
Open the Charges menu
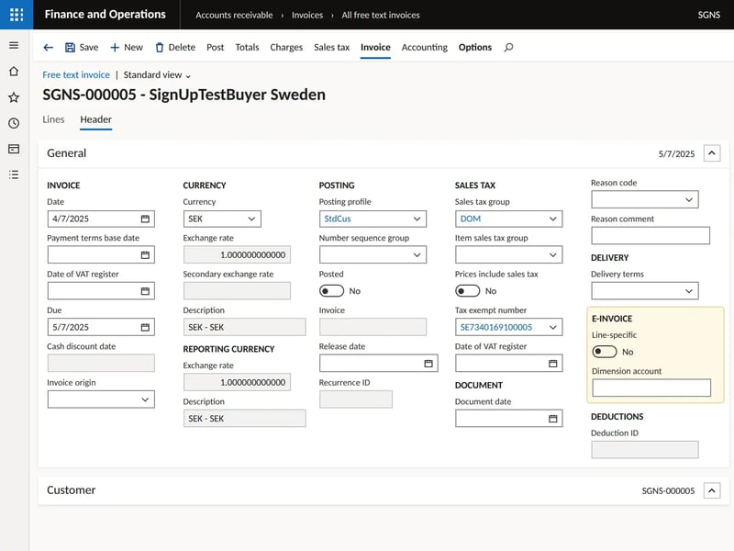(x=286, y=48)
